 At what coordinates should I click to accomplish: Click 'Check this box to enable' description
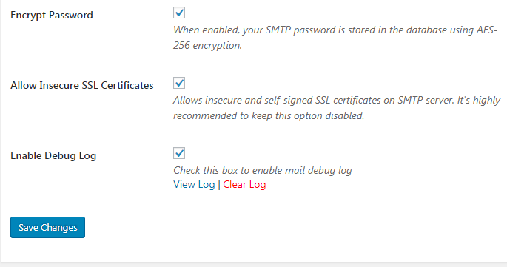[263, 170]
